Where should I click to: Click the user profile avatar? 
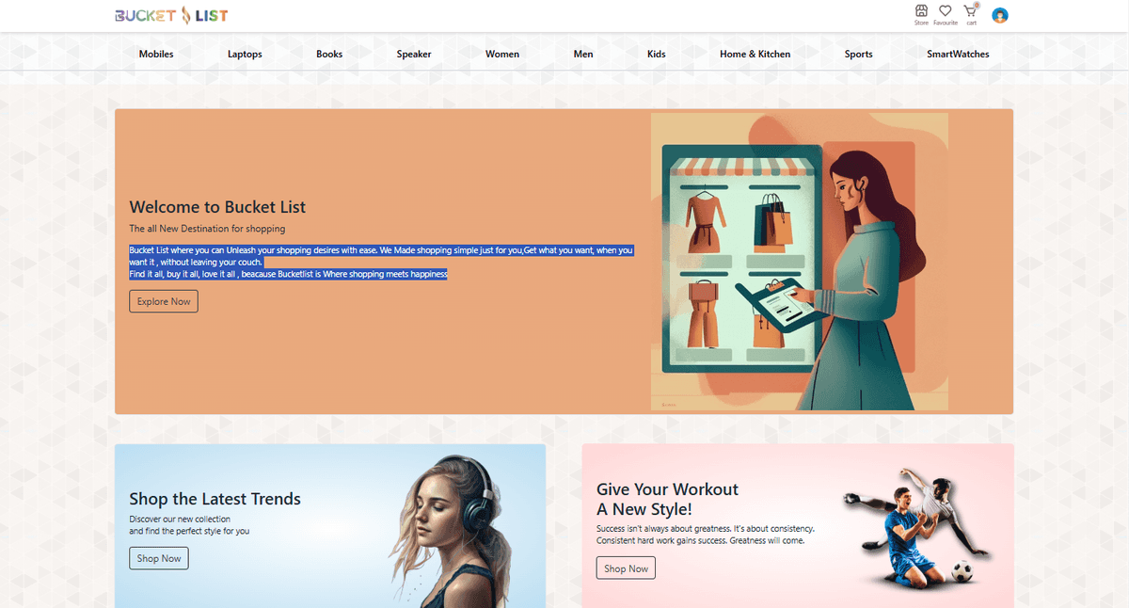tap(1000, 15)
